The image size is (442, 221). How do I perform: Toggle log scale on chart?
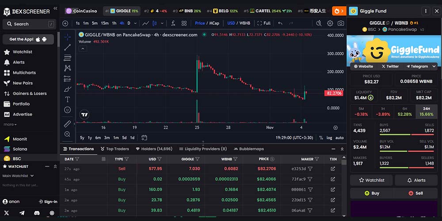[x=329, y=137]
